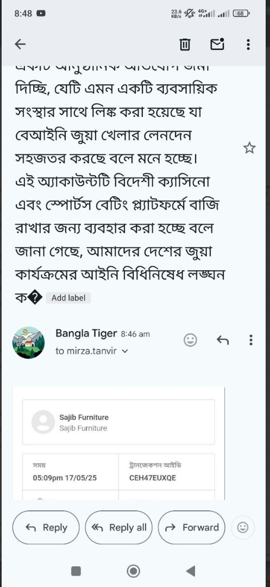Open message options three-dot menu

(250, 340)
